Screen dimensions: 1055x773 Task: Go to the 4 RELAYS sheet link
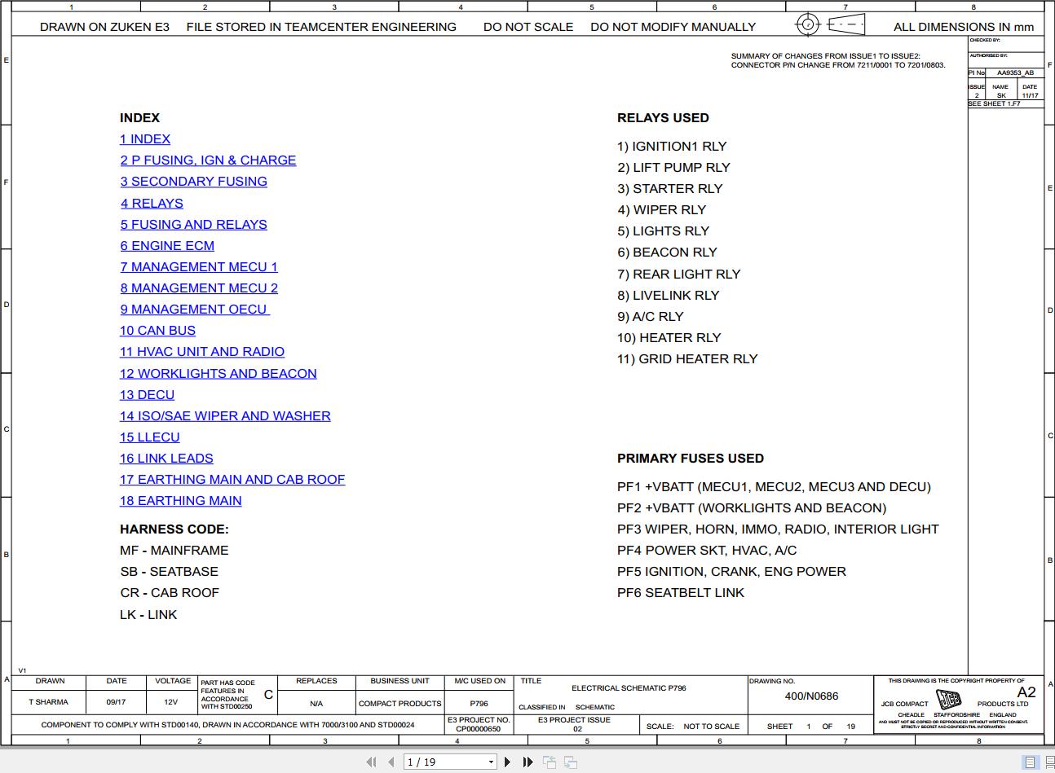(152, 204)
